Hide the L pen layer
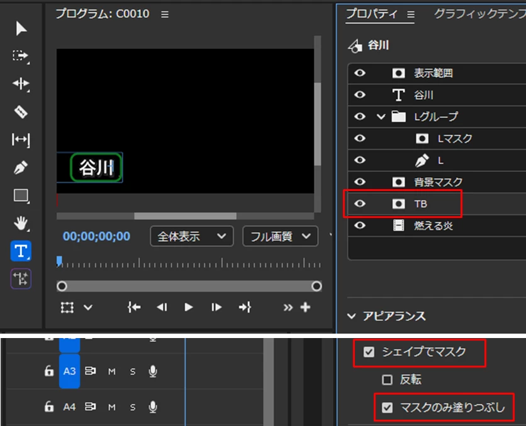Viewport: 526px width, 426px height. click(x=360, y=160)
